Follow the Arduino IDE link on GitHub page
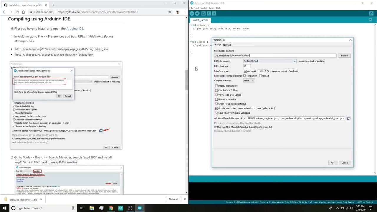The width and height of the screenshot is (377, 212). 75,29
